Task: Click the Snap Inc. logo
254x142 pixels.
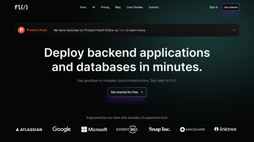Action: coord(160,129)
